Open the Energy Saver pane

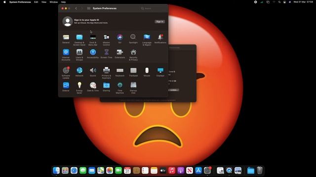(79, 88)
